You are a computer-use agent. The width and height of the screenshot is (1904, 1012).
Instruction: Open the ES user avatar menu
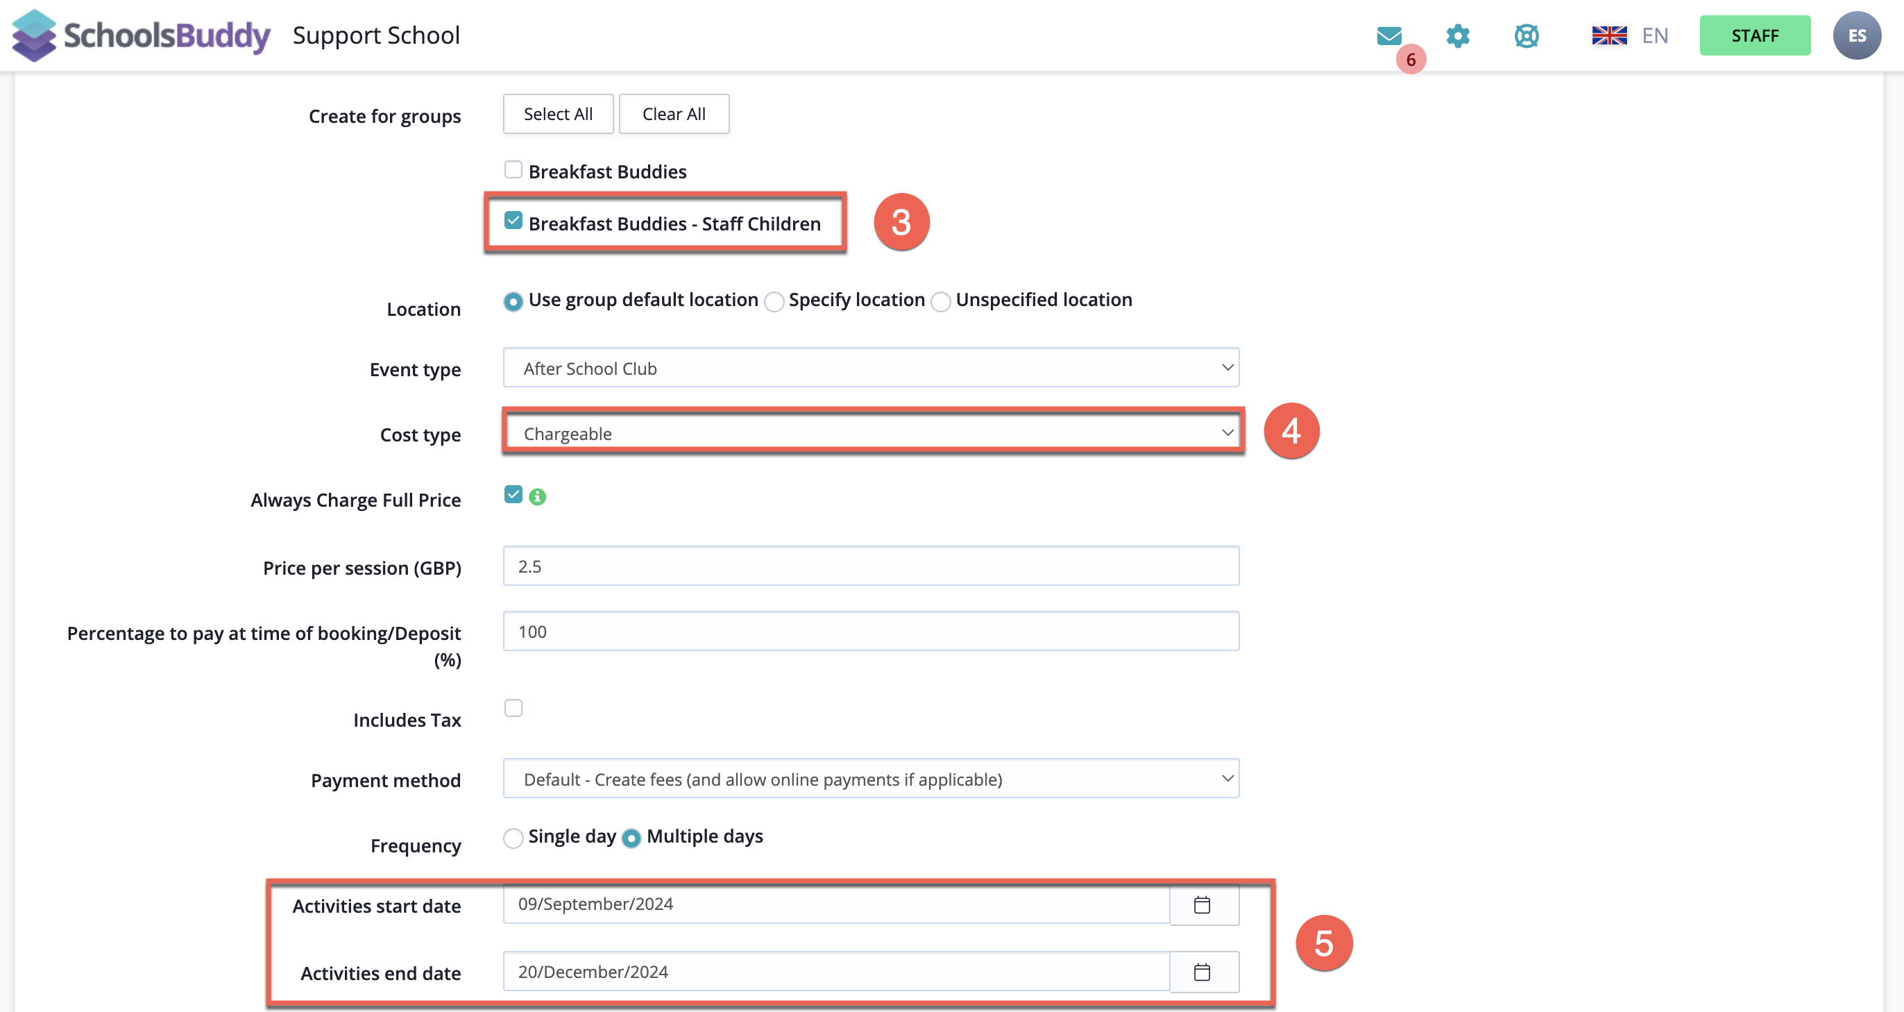point(1857,35)
